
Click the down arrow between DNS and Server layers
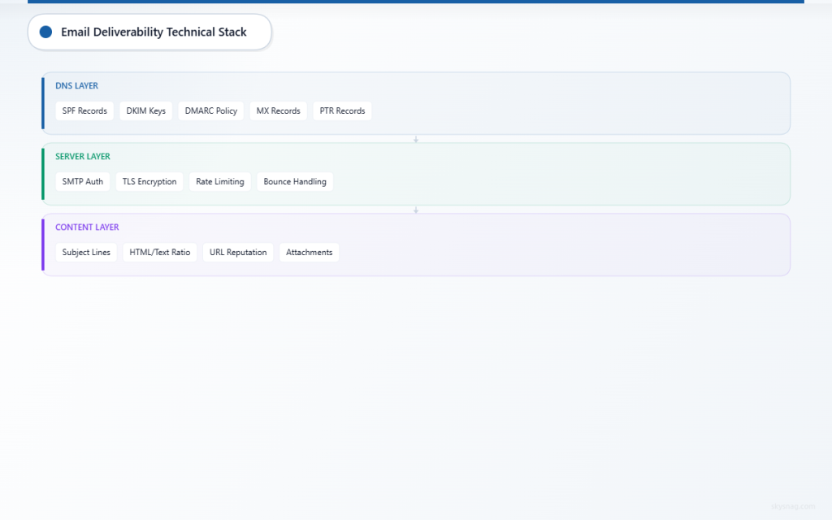(x=416, y=139)
